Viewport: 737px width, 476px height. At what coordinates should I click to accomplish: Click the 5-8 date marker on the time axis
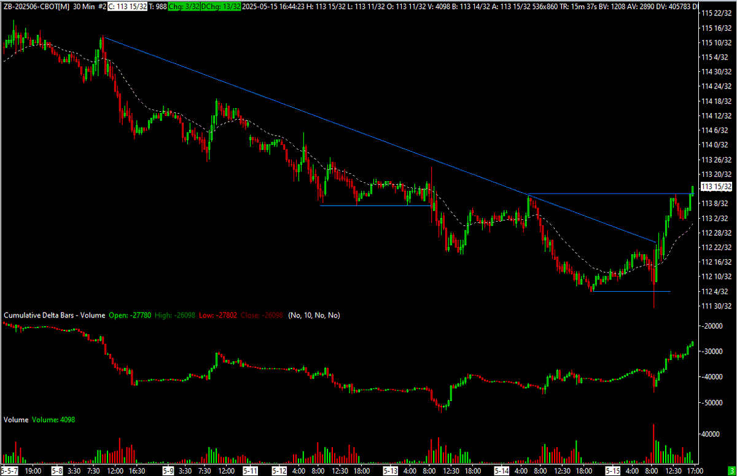coord(57,471)
